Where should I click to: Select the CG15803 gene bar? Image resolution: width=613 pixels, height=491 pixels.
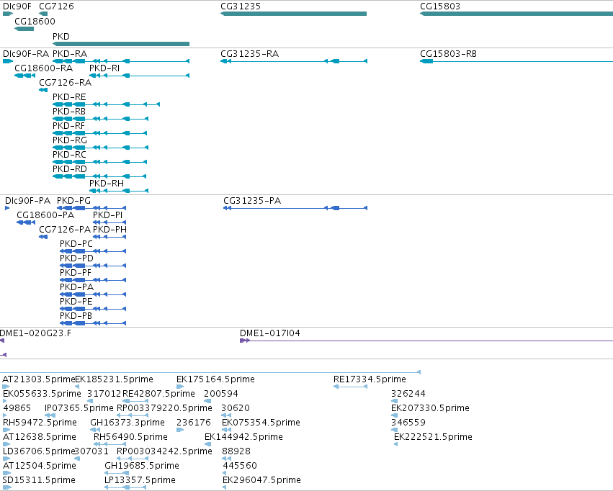coord(516,14)
